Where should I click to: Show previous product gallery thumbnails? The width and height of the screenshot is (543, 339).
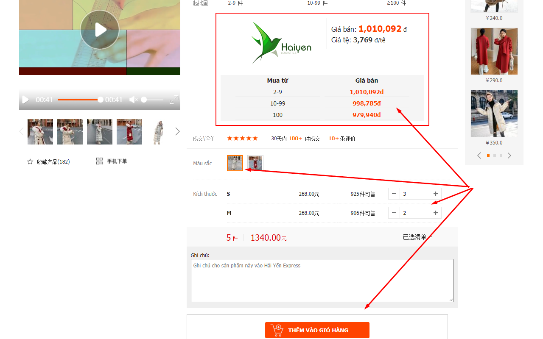[22, 131]
